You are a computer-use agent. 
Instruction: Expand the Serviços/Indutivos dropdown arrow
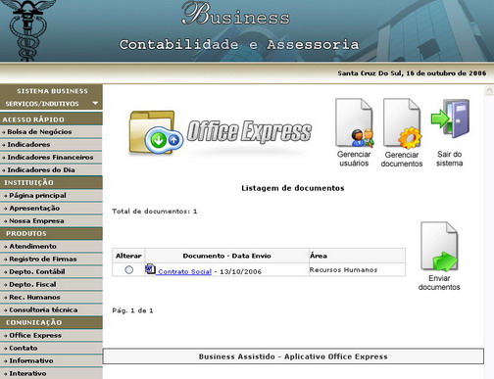click(x=95, y=104)
